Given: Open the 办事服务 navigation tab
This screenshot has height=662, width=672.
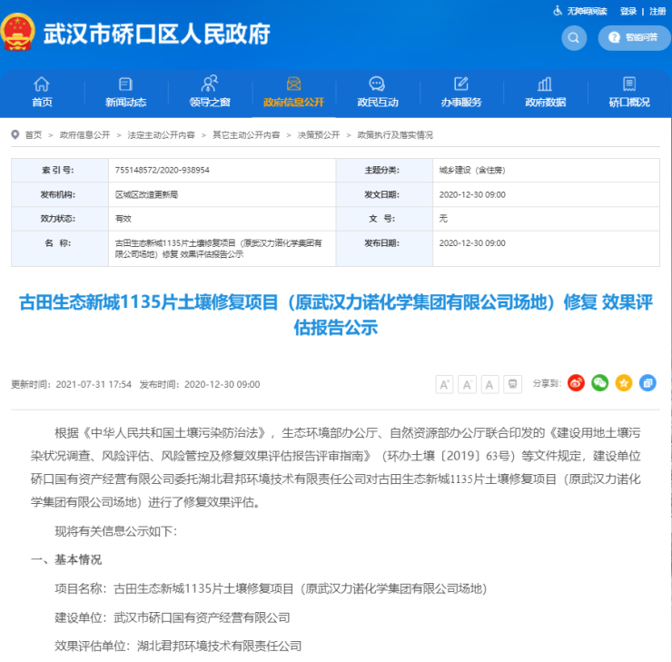Looking at the screenshot, I should point(461,92).
